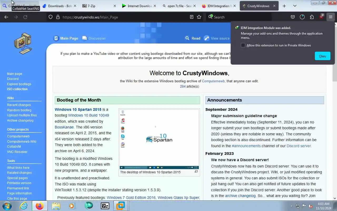Switch to the IDM Integration tab

(x=219, y=6)
